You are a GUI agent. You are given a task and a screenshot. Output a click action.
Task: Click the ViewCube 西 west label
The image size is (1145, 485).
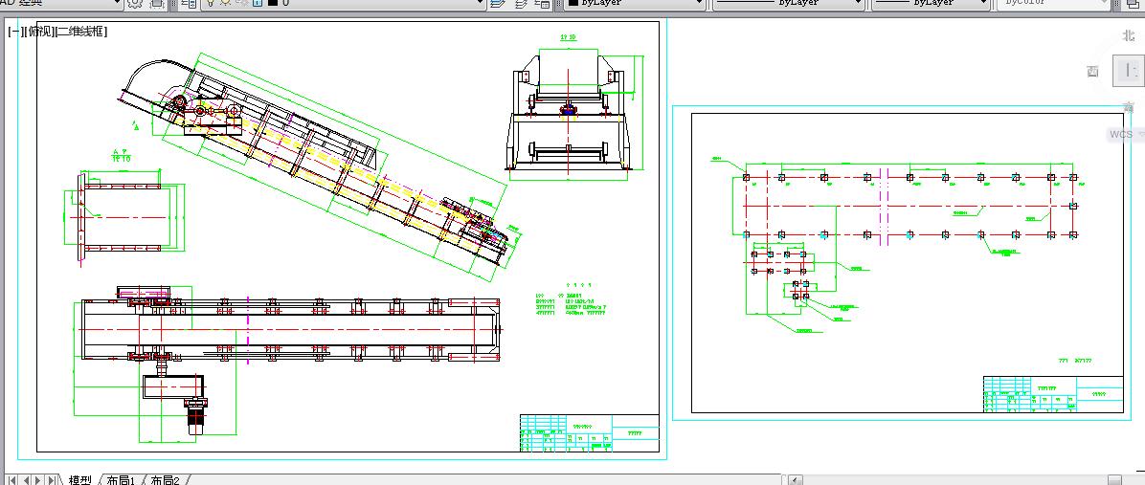[x=1092, y=71]
